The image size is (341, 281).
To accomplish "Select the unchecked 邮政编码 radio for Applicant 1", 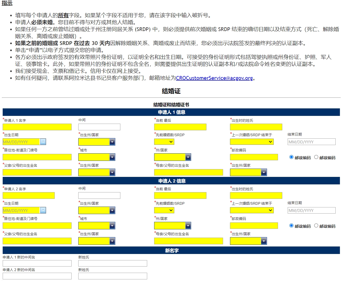I will 316,157.
